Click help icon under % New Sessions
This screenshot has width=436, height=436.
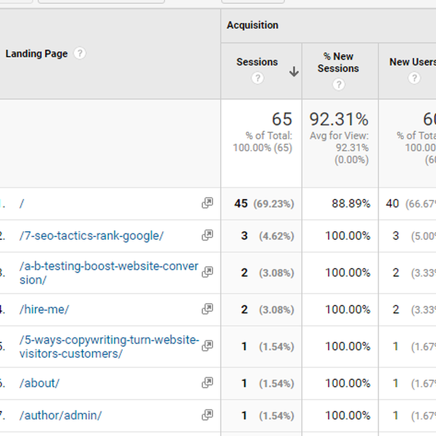(x=338, y=84)
